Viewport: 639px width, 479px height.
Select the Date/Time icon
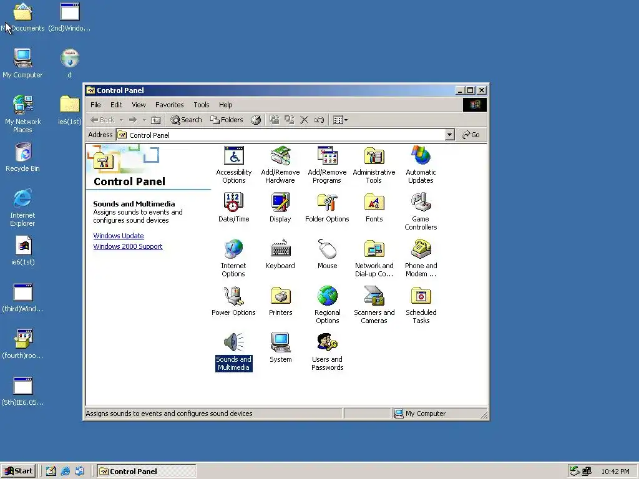(233, 207)
